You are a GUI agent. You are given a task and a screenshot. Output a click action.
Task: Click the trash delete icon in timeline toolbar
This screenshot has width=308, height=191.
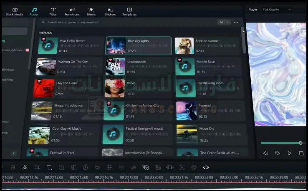(x=13, y=167)
